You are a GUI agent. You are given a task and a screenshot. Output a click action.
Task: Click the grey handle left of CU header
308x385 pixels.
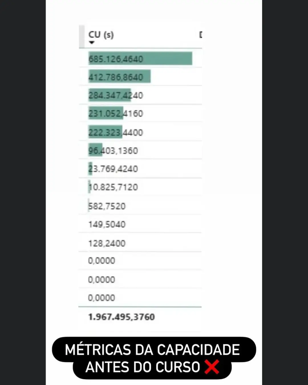(82, 37)
